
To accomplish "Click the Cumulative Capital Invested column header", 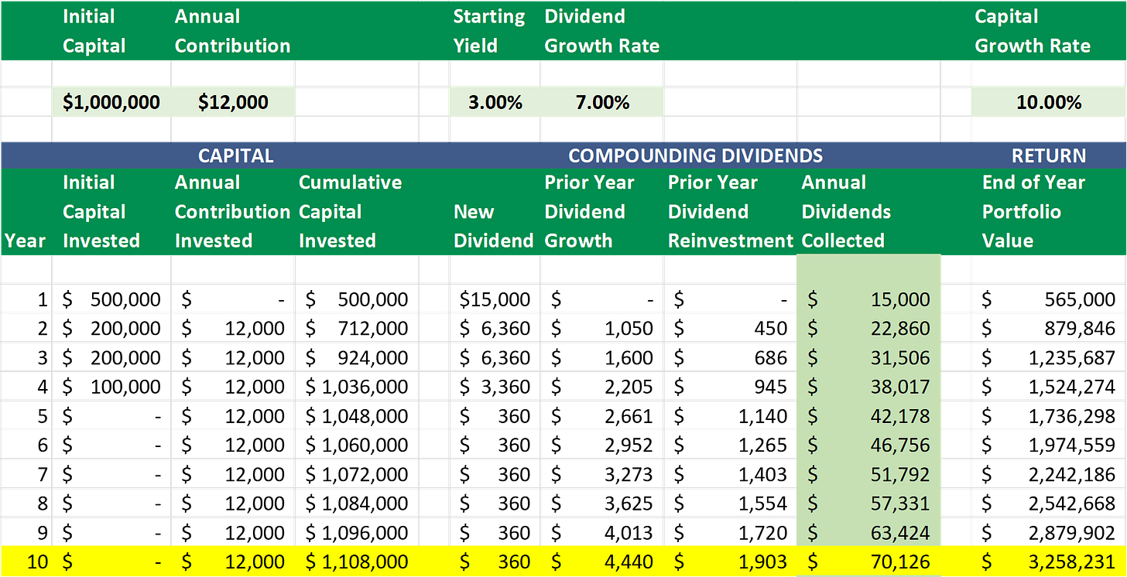I will (357, 211).
